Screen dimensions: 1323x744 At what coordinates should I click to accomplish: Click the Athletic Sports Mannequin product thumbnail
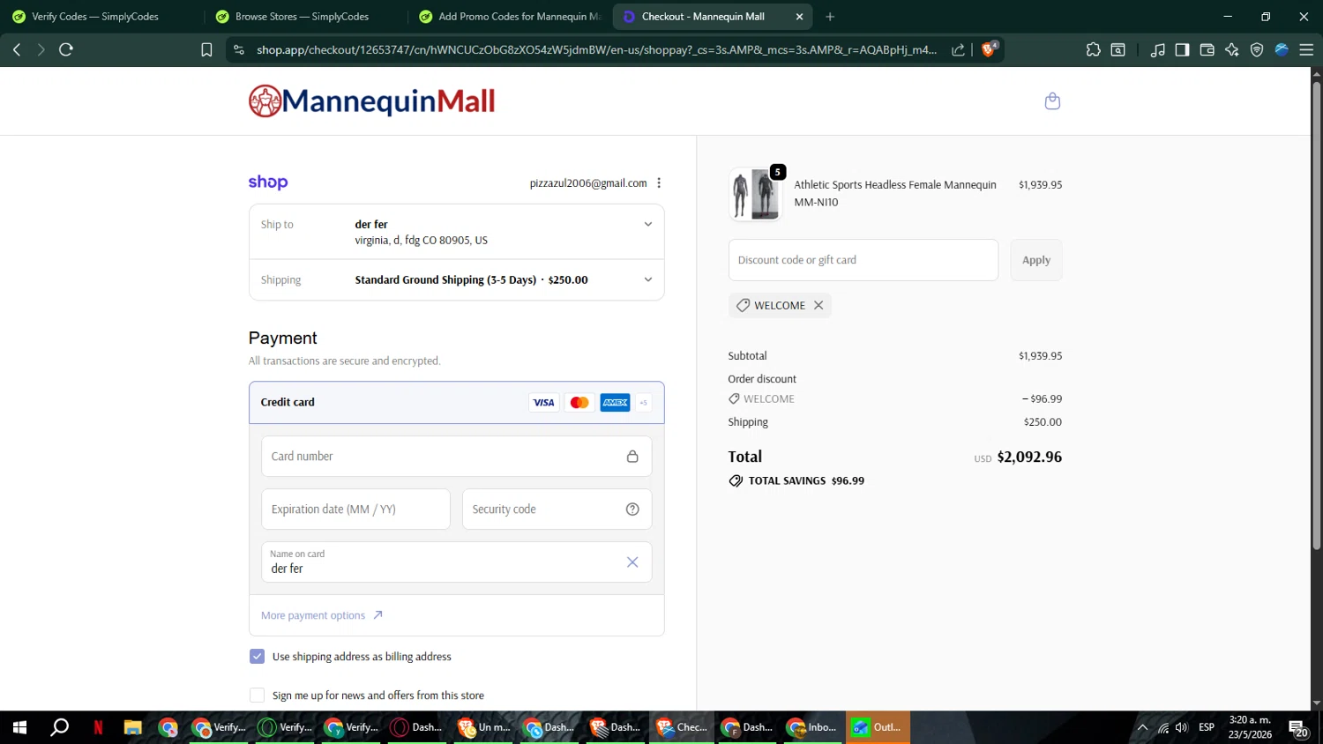755,194
